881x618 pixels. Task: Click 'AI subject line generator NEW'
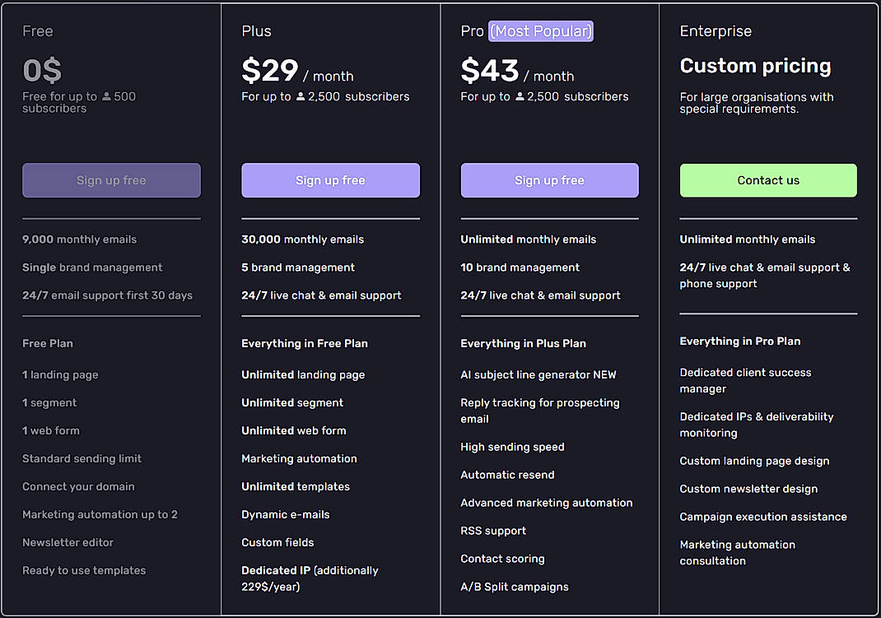click(538, 375)
